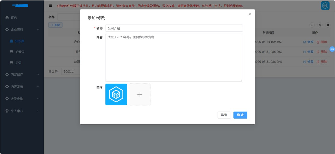Click the column grid icon above the table
The image size is (335, 154).
pos(327,25)
